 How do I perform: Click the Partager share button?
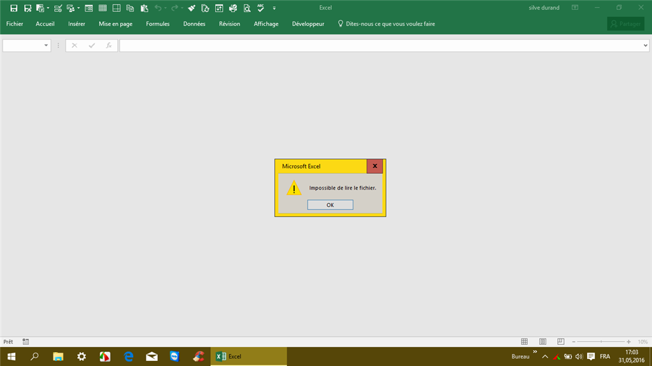coord(625,24)
